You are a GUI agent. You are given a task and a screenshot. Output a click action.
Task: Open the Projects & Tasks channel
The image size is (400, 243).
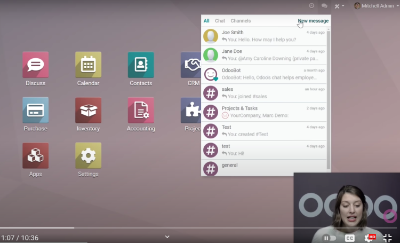264,112
